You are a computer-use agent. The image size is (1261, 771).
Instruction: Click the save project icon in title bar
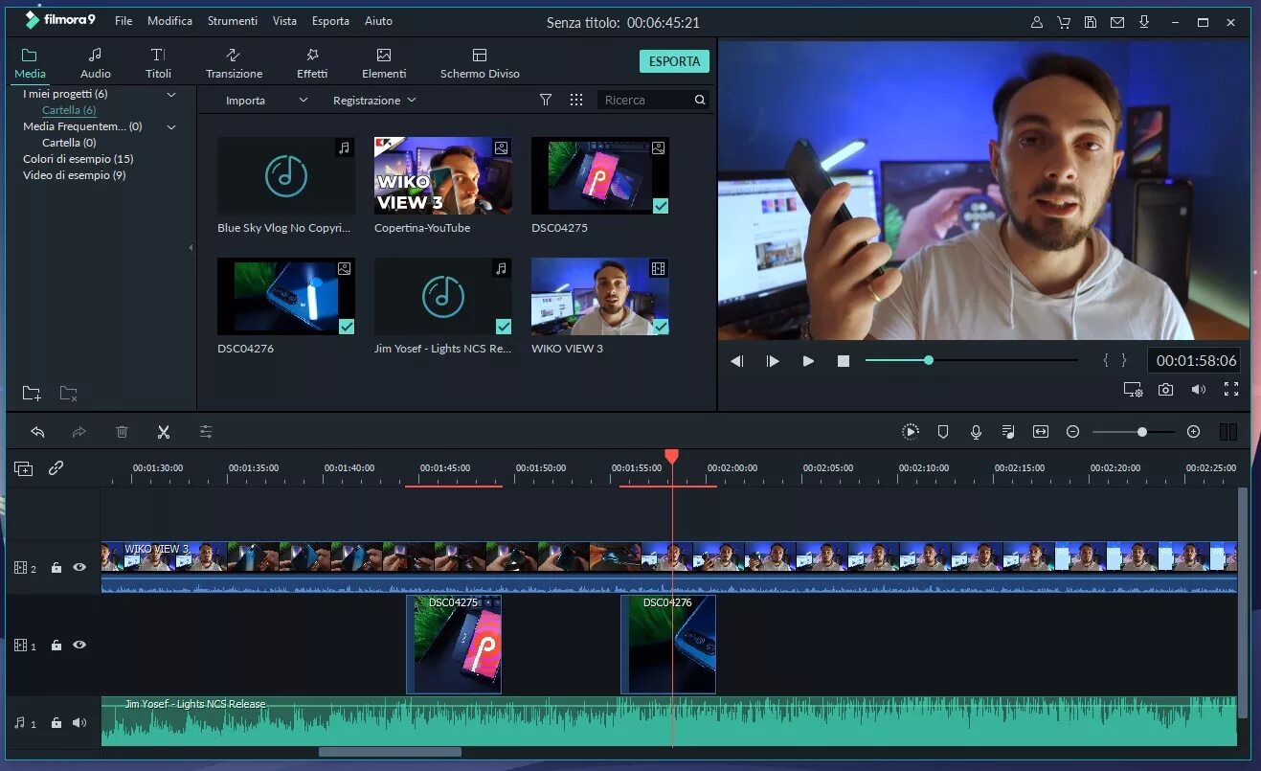click(1090, 21)
